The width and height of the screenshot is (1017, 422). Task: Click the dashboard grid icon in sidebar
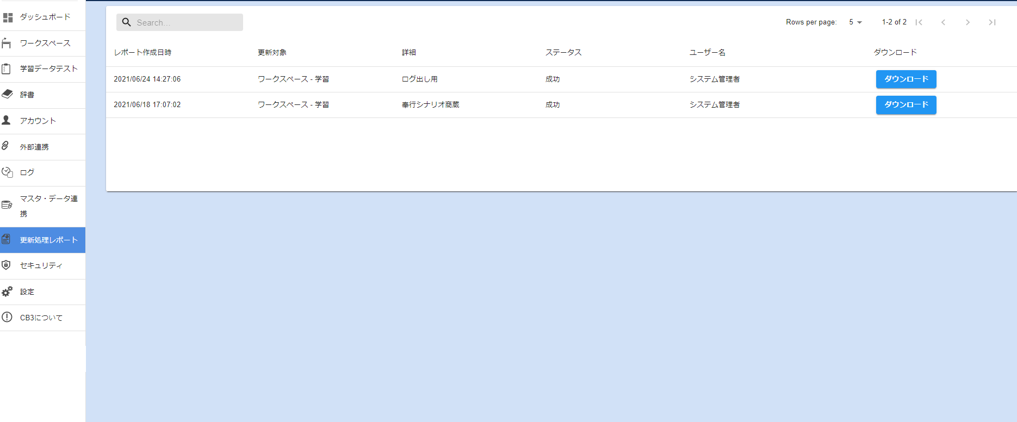8,17
